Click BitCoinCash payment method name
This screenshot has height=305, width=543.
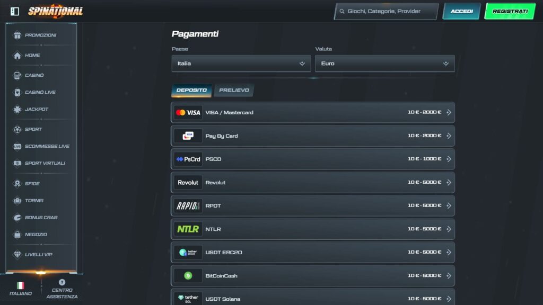point(221,275)
